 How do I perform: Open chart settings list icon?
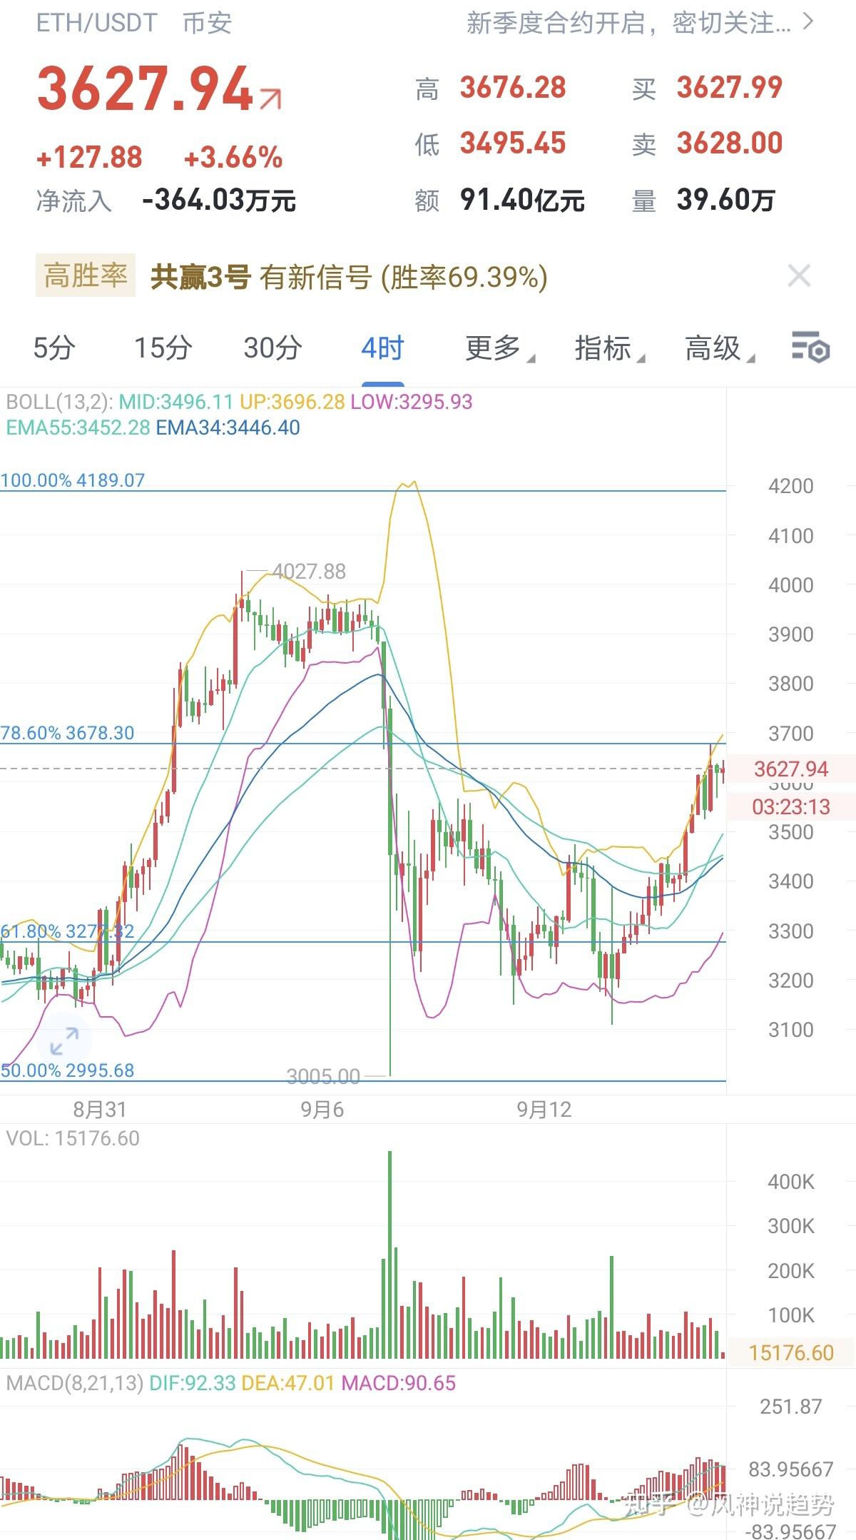point(810,348)
